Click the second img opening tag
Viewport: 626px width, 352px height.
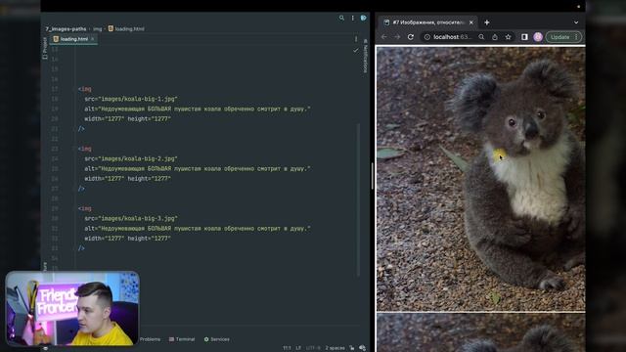[85, 149]
